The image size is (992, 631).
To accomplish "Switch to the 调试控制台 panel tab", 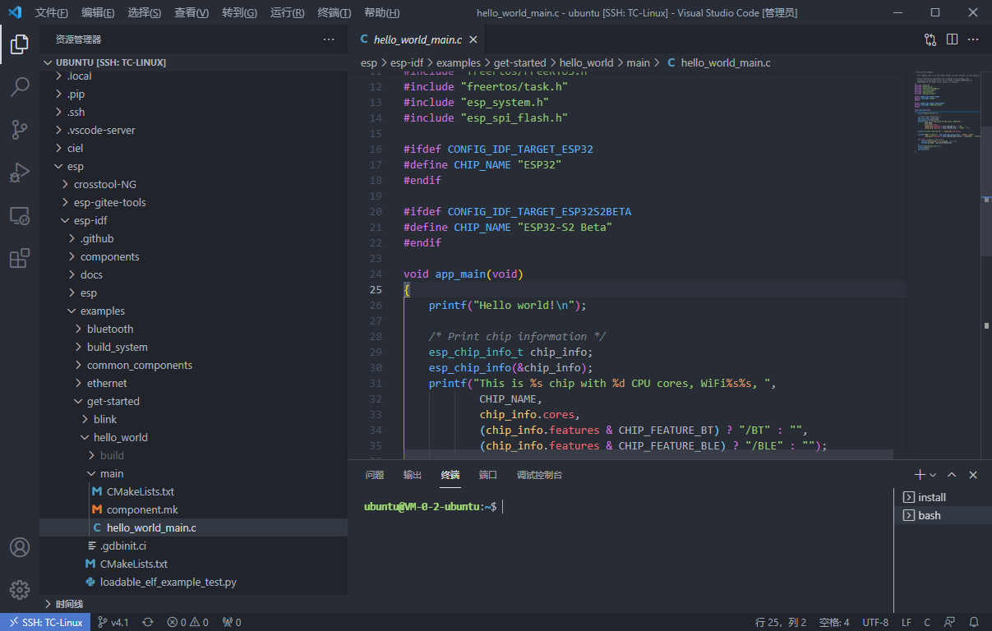I will [x=539, y=475].
